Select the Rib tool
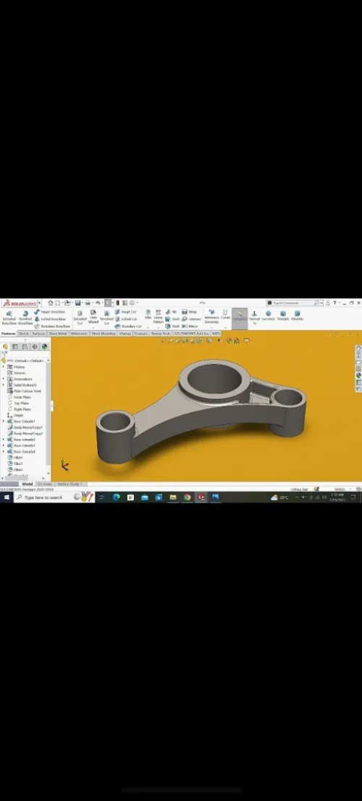The height and width of the screenshot is (801, 362). [172, 311]
